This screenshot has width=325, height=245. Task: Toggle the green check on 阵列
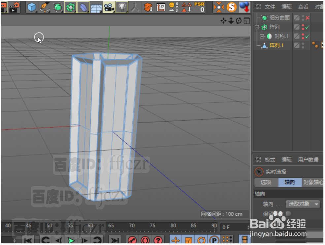click(x=308, y=27)
